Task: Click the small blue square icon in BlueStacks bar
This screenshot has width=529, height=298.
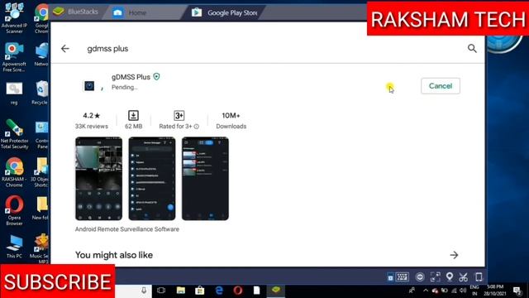Action: tap(390, 277)
